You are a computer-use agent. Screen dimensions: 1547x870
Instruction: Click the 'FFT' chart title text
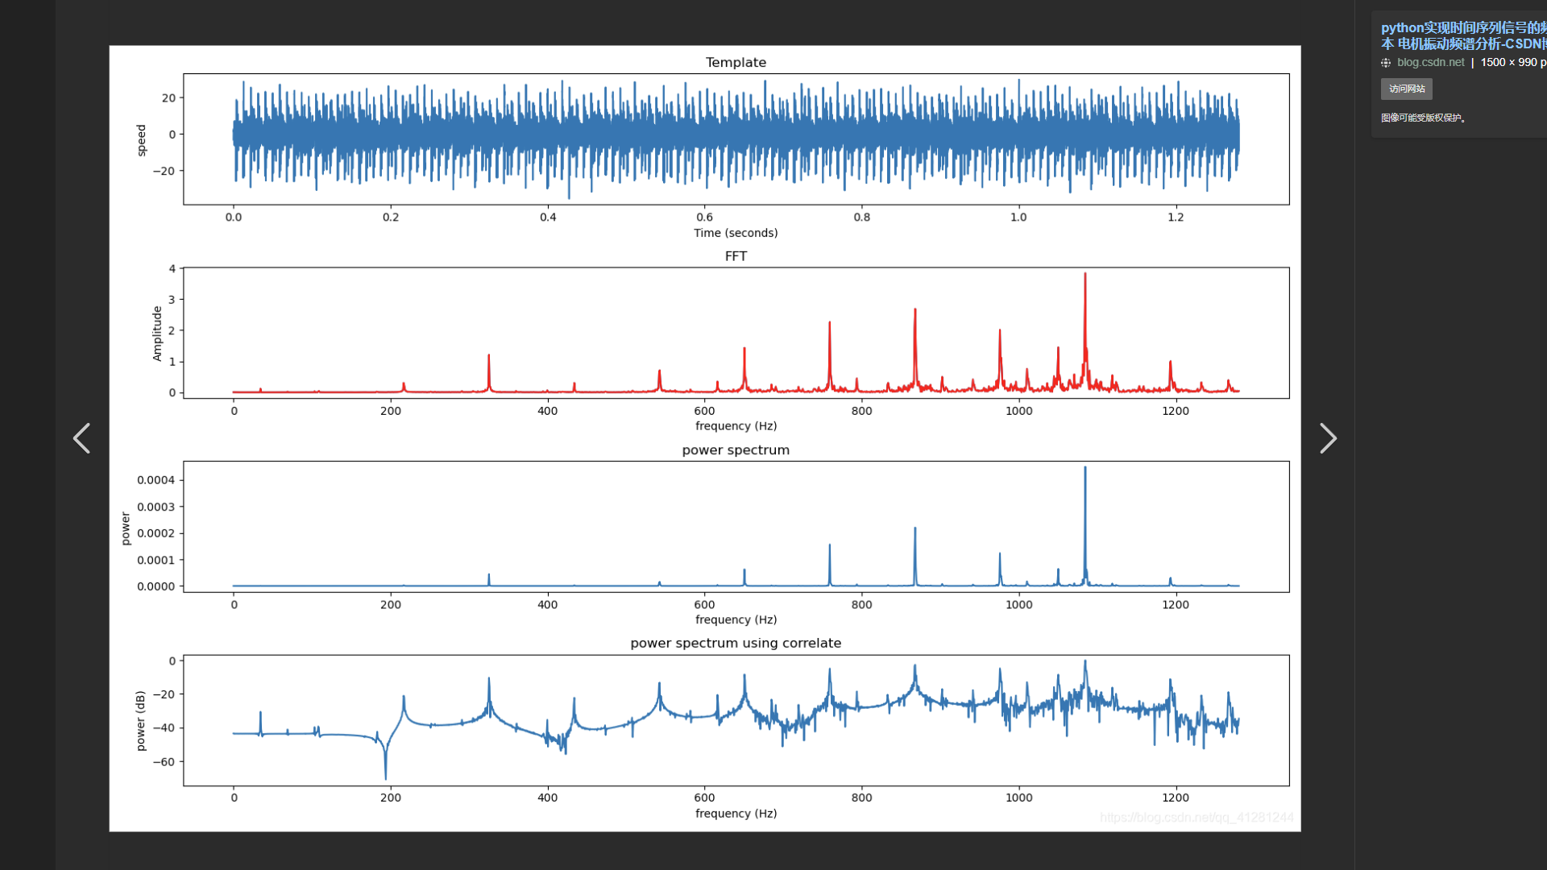[x=735, y=256]
